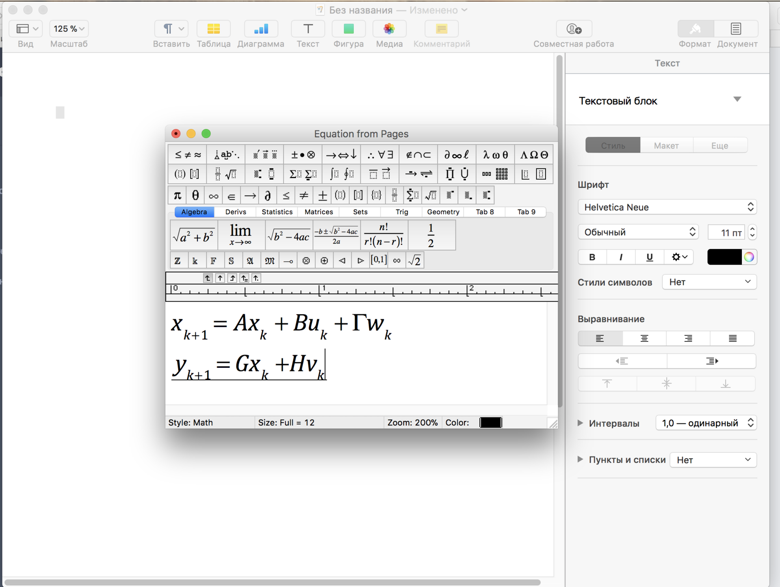
Task: Toggle bold text formatting
Action: point(592,257)
